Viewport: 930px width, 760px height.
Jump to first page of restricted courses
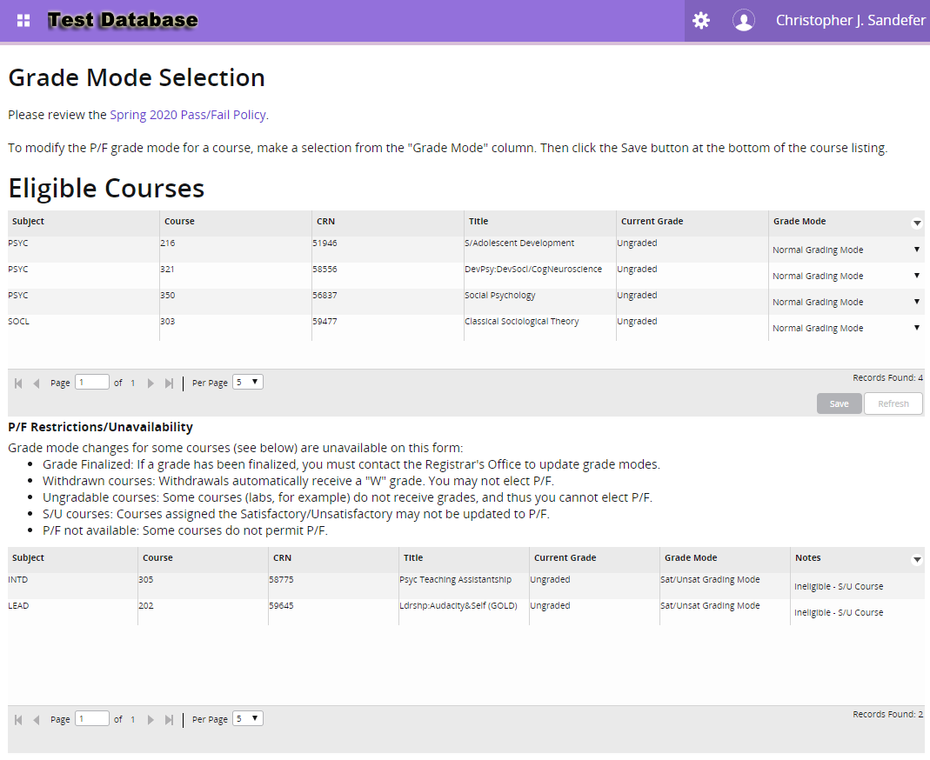coord(17,718)
